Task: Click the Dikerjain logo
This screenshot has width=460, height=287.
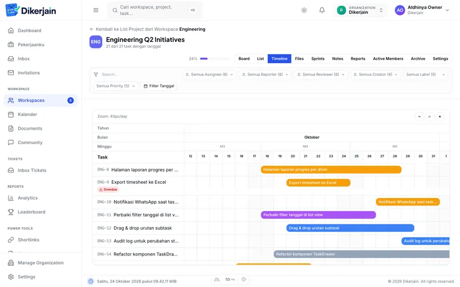Action: pyautogui.click(x=31, y=10)
